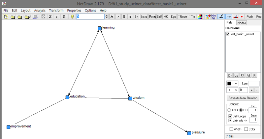The width and height of the screenshot is (264, 139).
Task: Toggle the labels L script icon
Action: pyautogui.click(x=221, y=17)
